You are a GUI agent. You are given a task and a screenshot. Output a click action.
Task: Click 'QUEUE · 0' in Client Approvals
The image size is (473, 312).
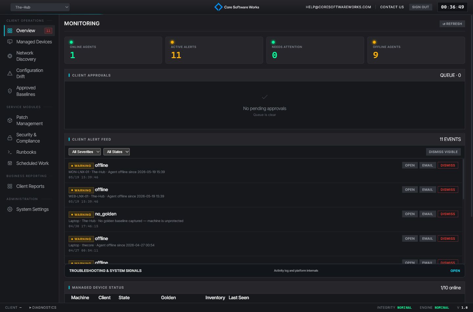[x=450, y=75]
